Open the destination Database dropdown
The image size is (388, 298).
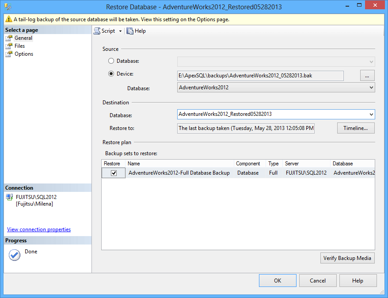(371, 114)
